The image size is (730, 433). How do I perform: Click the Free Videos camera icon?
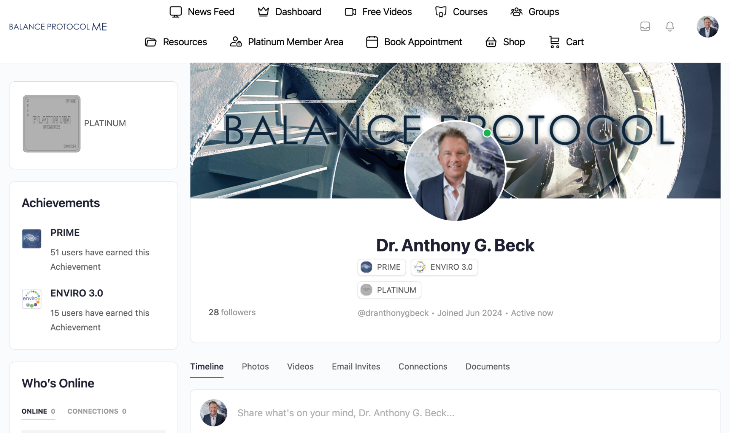(x=350, y=12)
